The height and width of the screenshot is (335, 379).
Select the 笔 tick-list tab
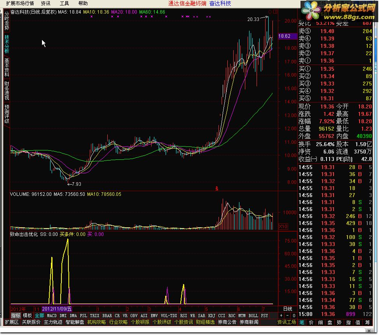tap(302, 323)
